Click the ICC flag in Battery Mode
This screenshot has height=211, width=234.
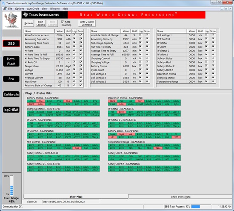176,137
